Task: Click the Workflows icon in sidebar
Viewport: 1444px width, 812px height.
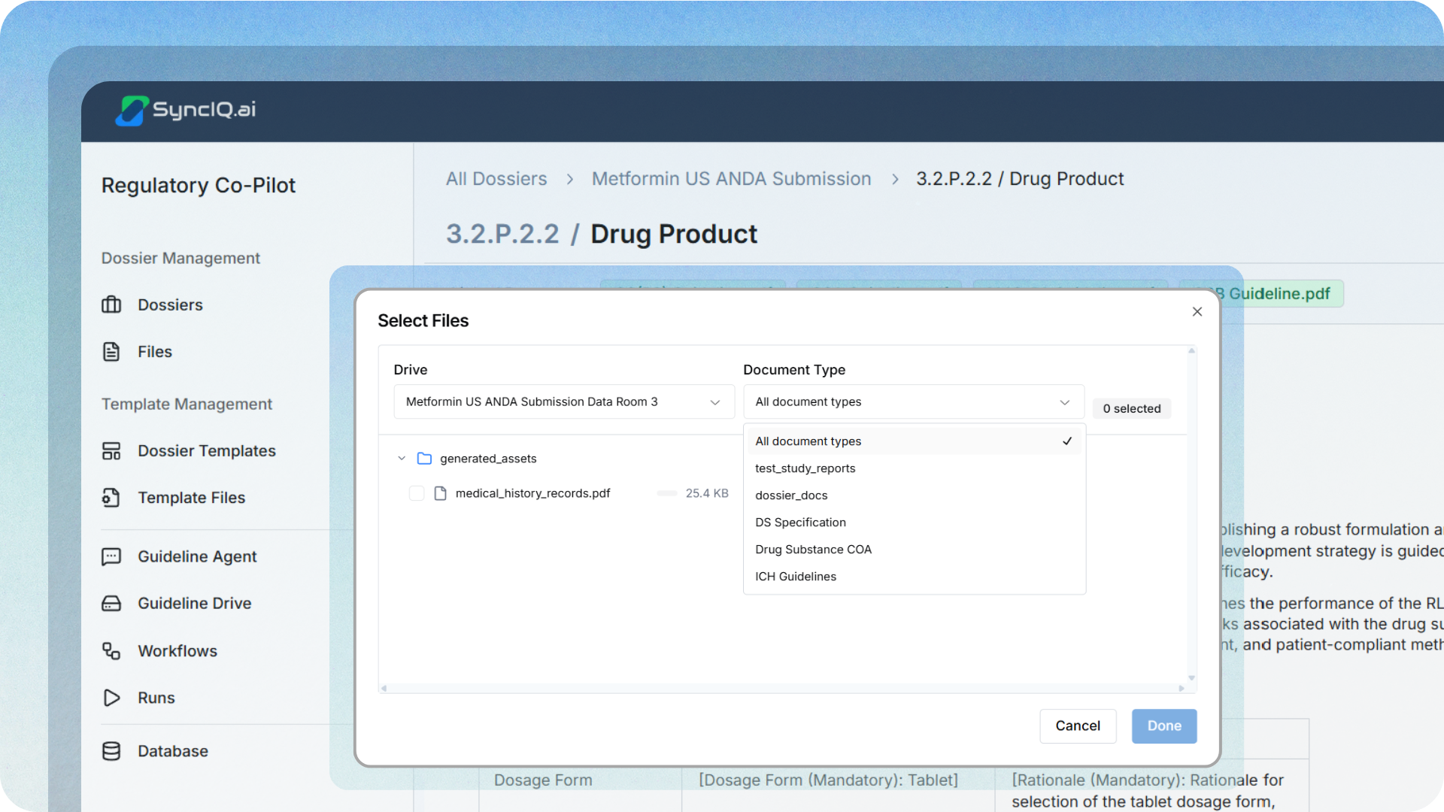Action: point(111,651)
